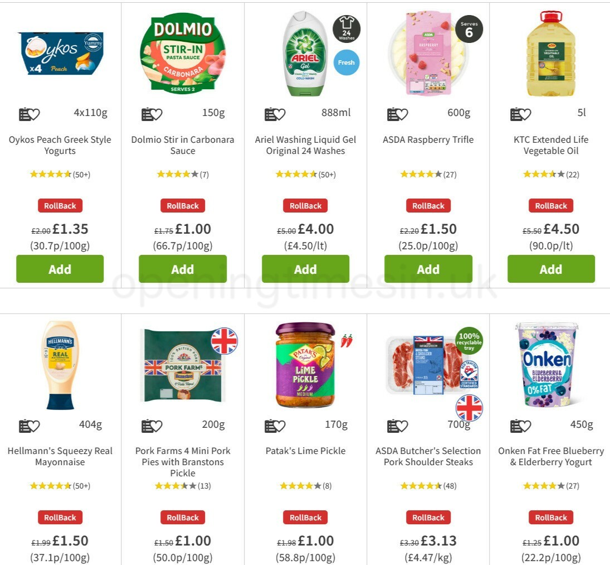
Task: View reviews for Pork Farms mini pork pies
Action: [183, 485]
